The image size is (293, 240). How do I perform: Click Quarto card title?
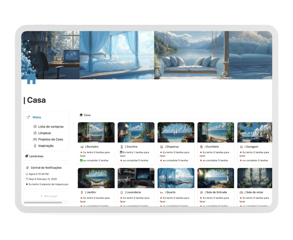(x=170, y=192)
